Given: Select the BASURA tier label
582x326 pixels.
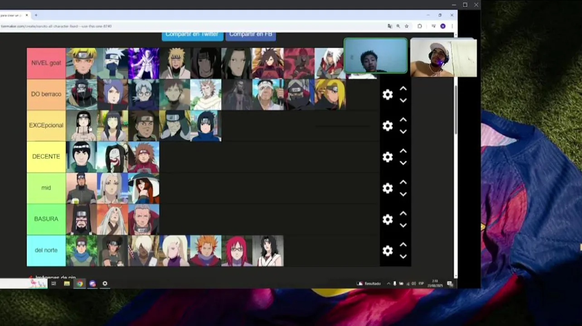Looking at the screenshot, I should click(x=46, y=219).
